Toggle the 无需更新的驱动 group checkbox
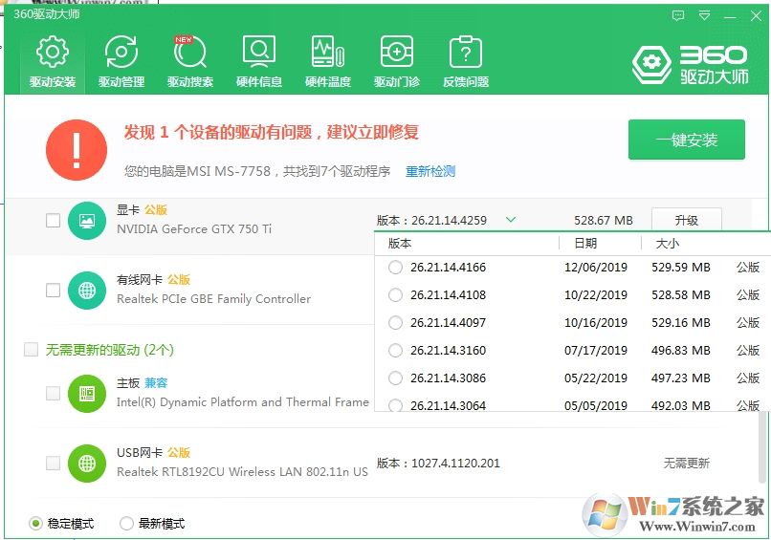The image size is (771, 540). [x=31, y=350]
